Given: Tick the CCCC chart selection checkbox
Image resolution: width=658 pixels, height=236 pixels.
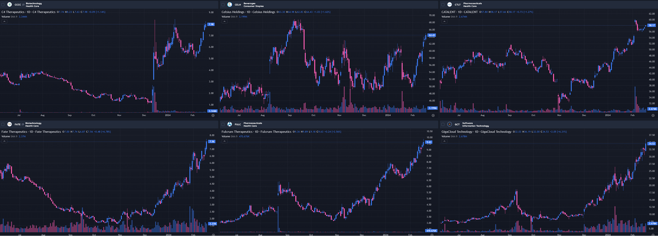Looking at the screenshot, I should [3, 5].
